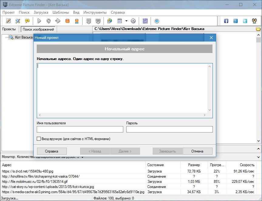Open the Поиск menu
Screen dimensions: 262x201
click(24, 12)
